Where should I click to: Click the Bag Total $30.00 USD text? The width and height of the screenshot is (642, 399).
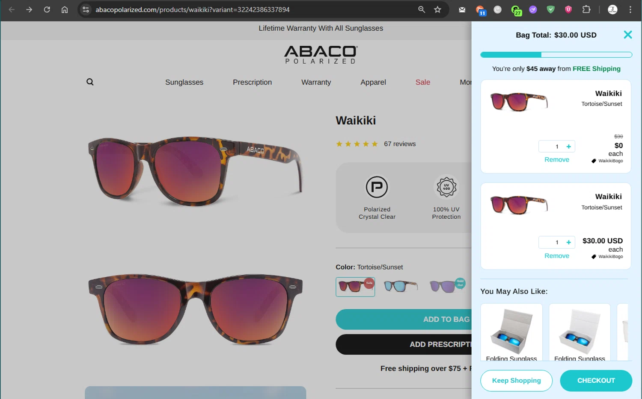click(x=556, y=35)
